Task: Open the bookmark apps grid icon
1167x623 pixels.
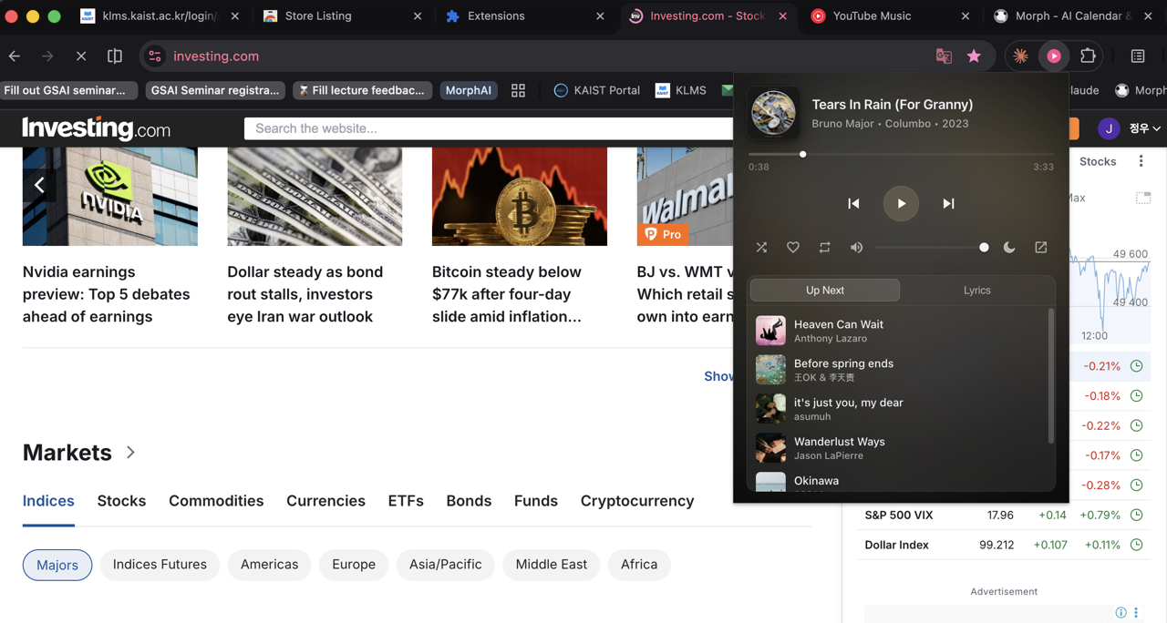Action: pos(518,90)
